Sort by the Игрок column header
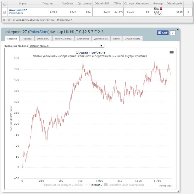Screen dimensions: 194x194 point(23,3)
